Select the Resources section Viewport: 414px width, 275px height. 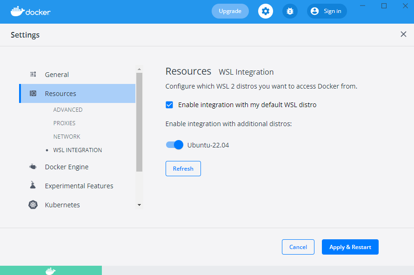click(77, 93)
